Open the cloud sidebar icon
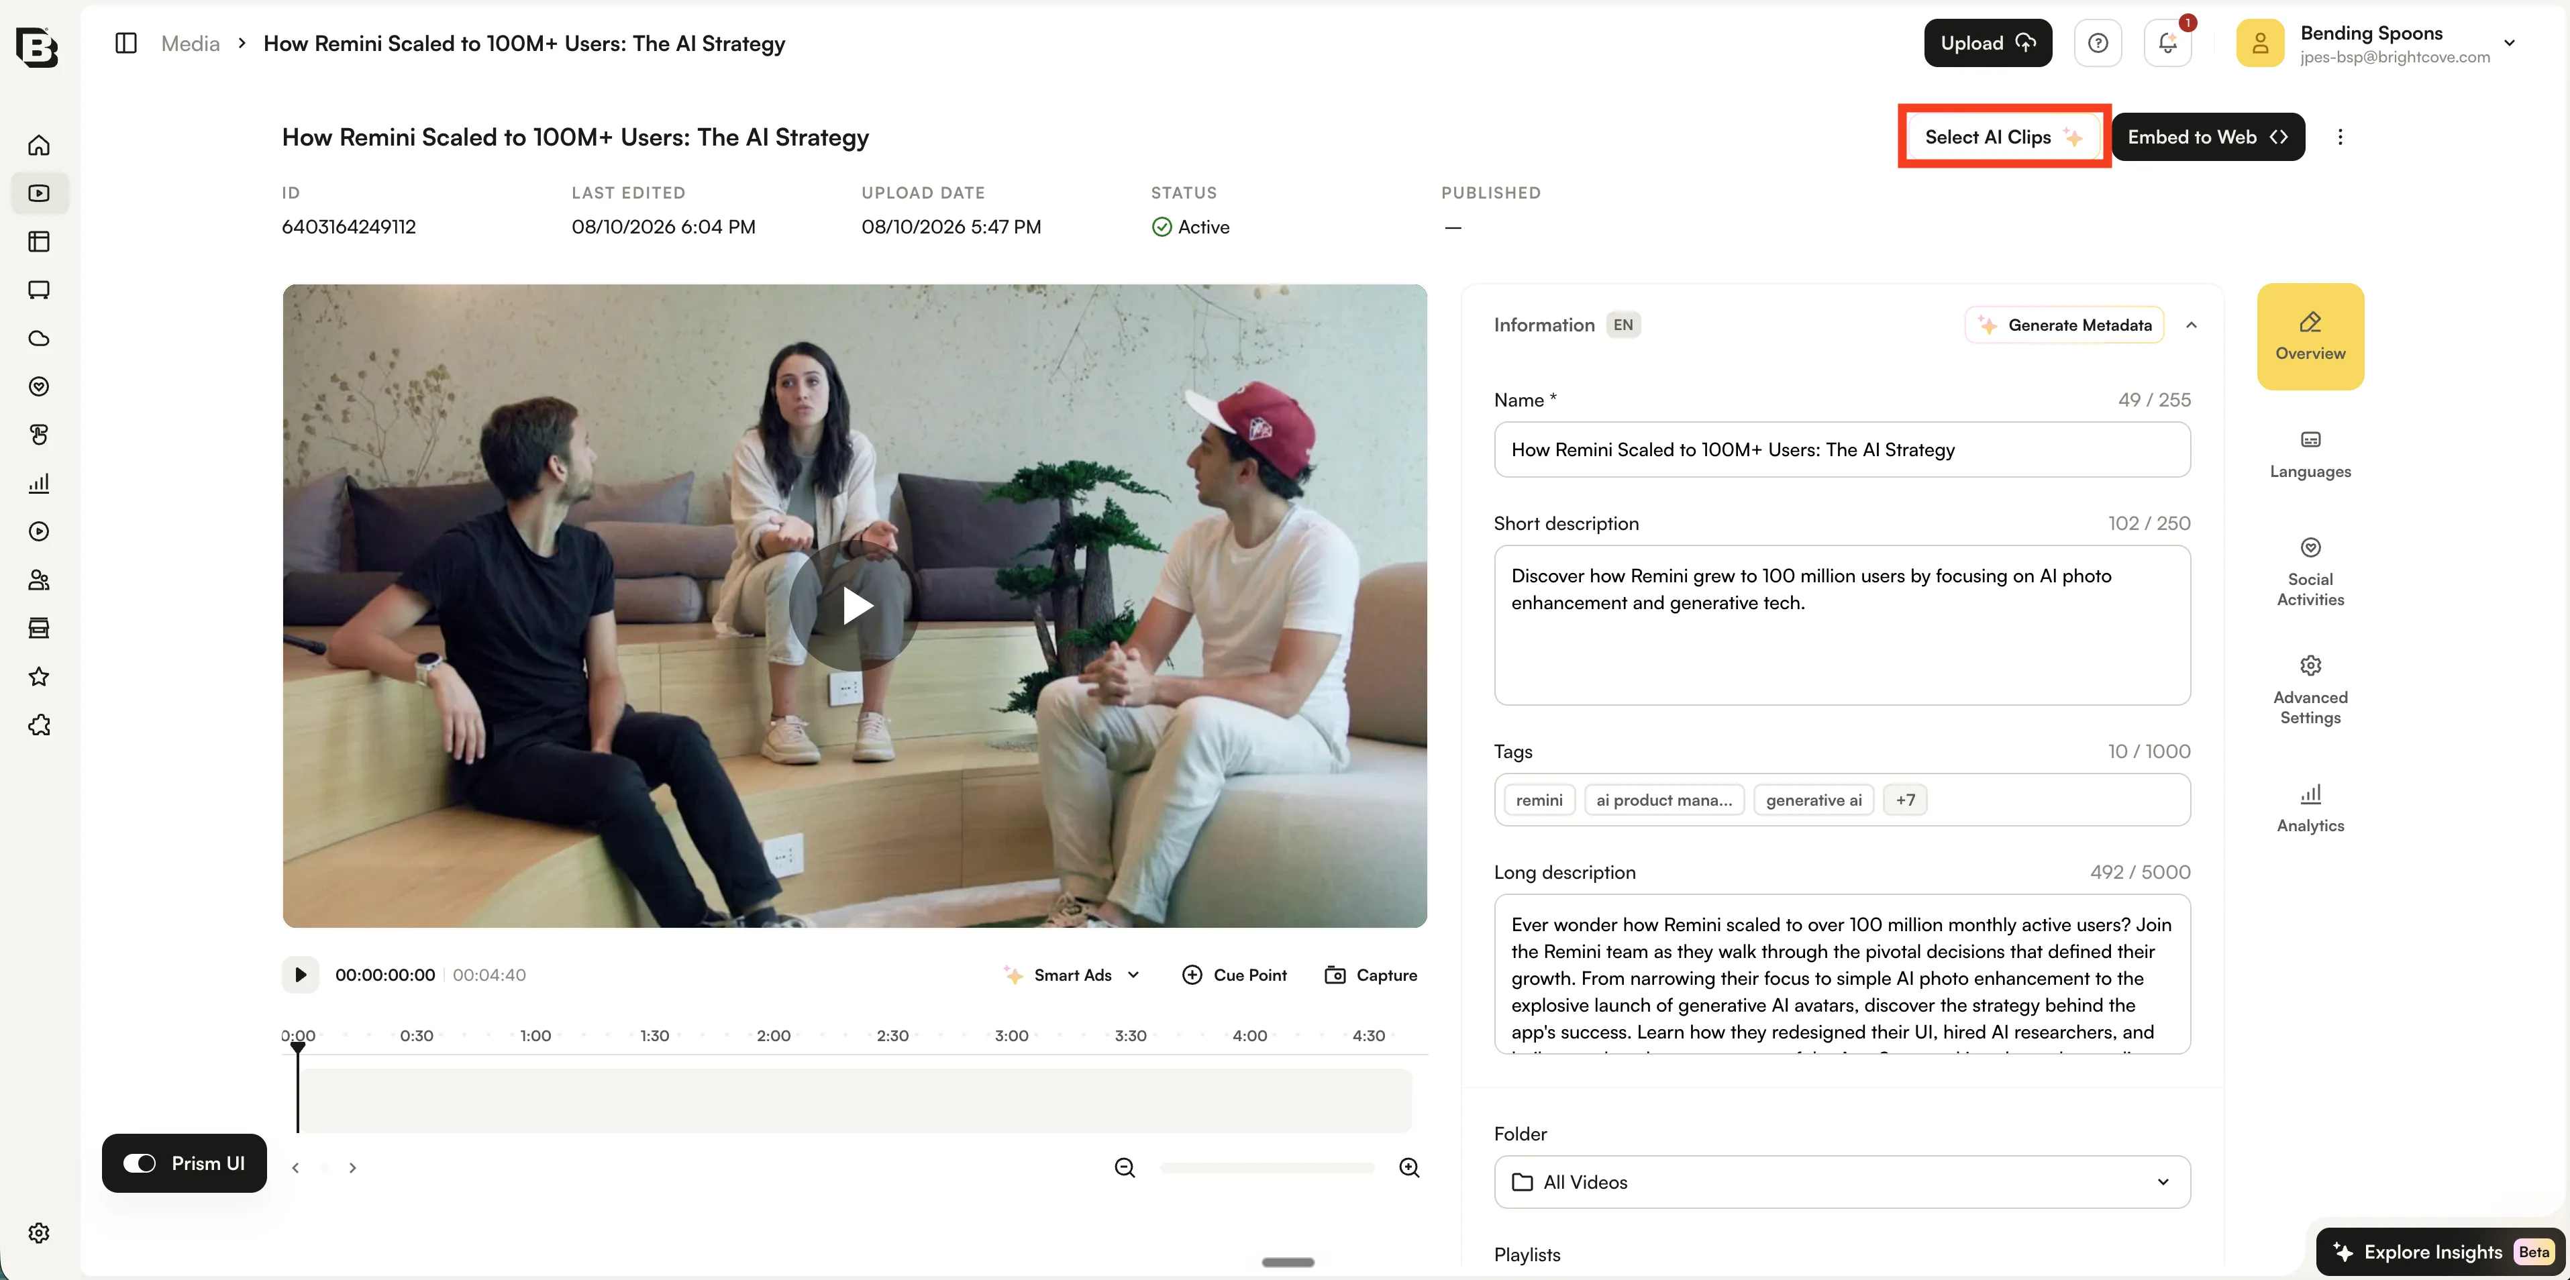This screenshot has width=2570, height=1280. coord(39,338)
